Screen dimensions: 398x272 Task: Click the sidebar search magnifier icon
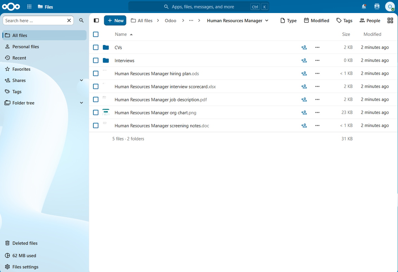click(81, 20)
